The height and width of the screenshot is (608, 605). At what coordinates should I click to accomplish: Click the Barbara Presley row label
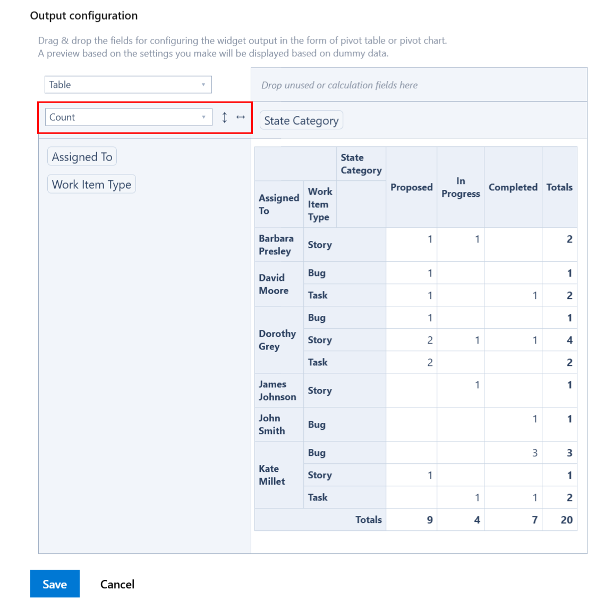pos(279,245)
